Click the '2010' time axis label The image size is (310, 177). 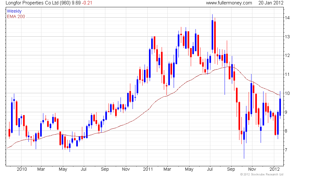point(22,169)
